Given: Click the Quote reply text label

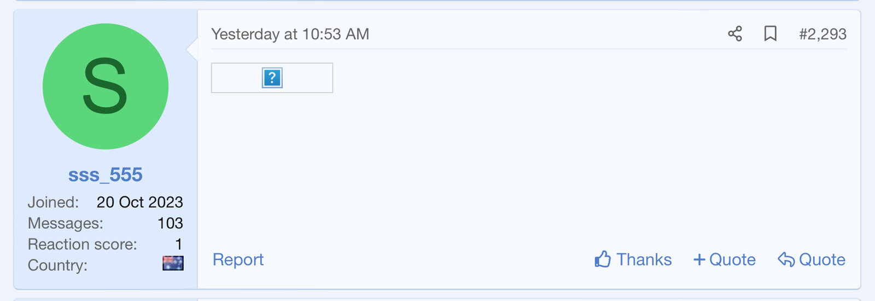Looking at the screenshot, I should pyautogui.click(x=822, y=259).
